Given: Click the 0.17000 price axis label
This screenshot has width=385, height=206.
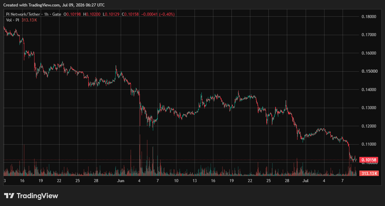Looking at the screenshot, I should click(369, 35).
